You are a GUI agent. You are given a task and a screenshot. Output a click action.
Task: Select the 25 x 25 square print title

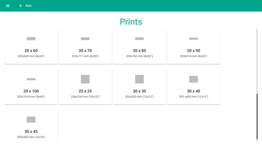pyautogui.click(x=85, y=91)
